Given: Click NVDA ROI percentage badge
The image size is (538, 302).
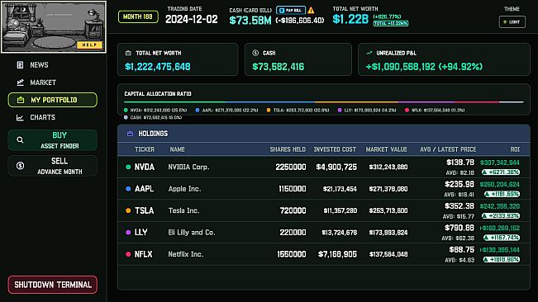Looking at the screenshot, I should point(501,172).
